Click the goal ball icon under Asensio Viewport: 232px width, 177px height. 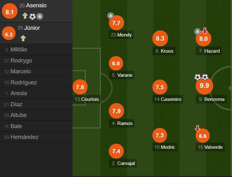pos(32,16)
